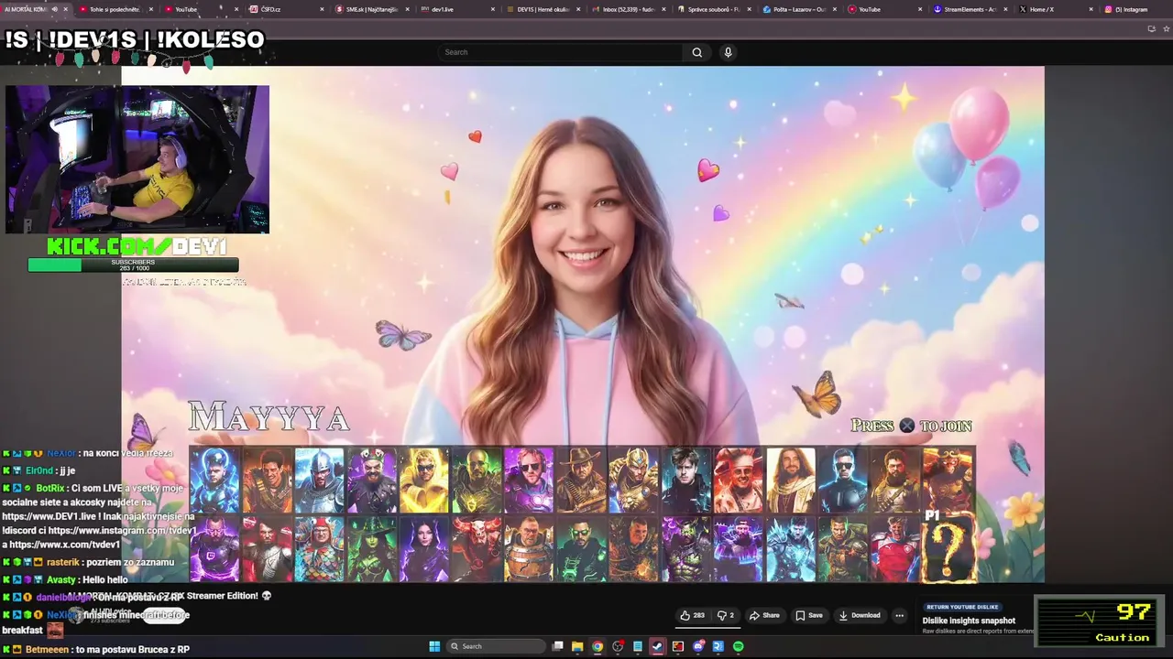Choose the red horned demon portrait
1173x659 pixels.
pyautogui.click(x=477, y=549)
